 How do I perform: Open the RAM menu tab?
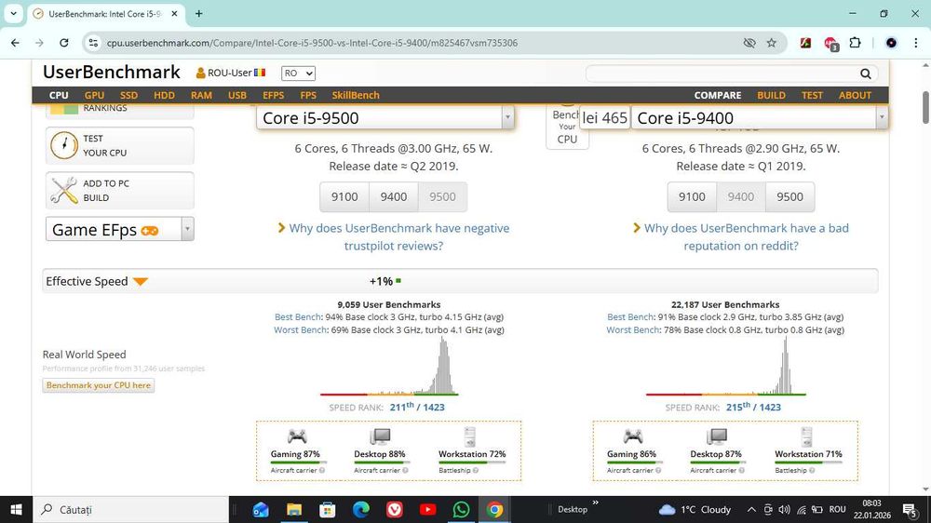point(201,95)
